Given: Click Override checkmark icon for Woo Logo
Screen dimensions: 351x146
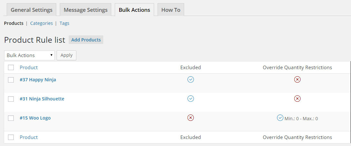Looking at the screenshot, I should pyautogui.click(x=280, y=118).
